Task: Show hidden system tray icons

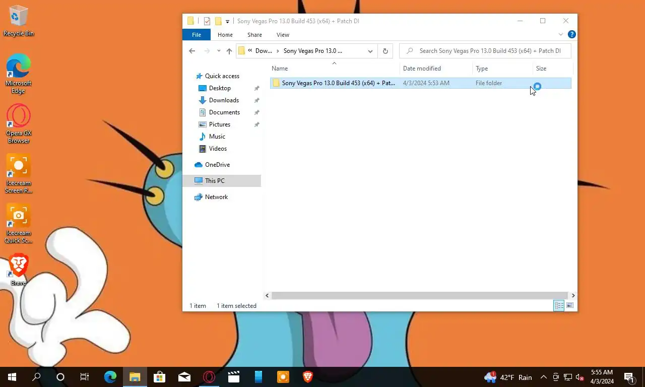Action: tap(544, 377)
